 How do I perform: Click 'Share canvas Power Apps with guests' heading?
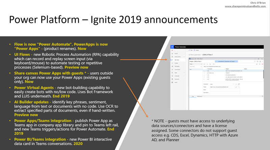[49, 73]
